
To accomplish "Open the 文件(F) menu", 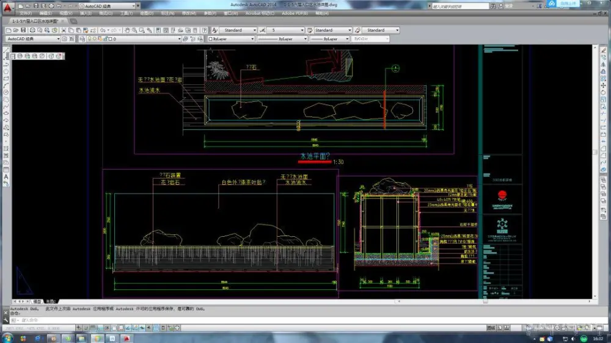I will [x=26, y=13].
